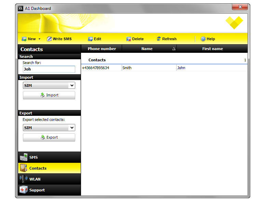
Task: Click the SMS envelope phone icon
Action: [24, 157]
